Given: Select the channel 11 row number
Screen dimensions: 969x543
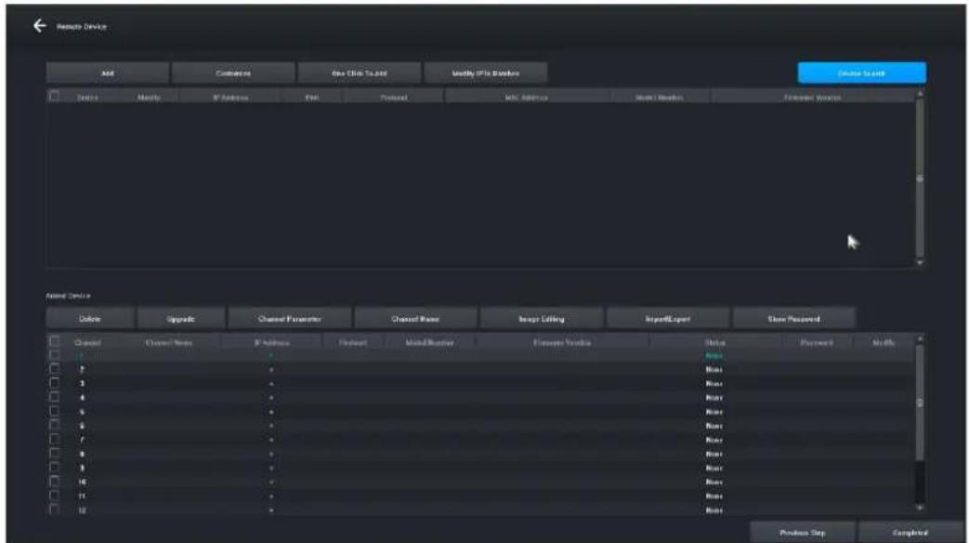Looking at the screenshot, I should coord(82,496).
